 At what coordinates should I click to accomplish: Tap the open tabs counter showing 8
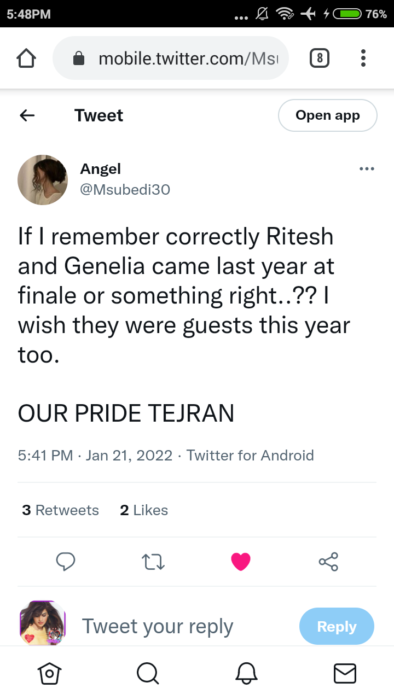tap(320, 58)
